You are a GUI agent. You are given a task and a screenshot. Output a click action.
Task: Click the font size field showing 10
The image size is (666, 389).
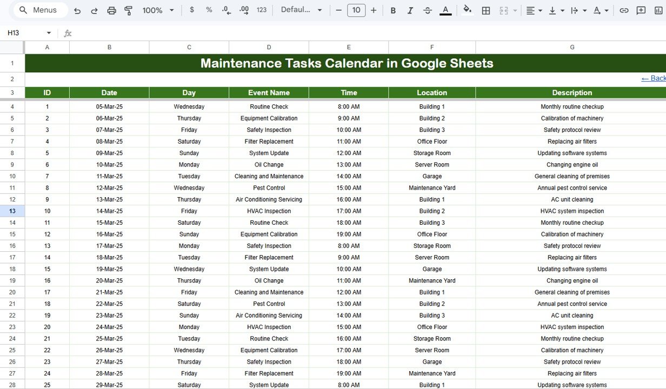[x=356, y=10]
